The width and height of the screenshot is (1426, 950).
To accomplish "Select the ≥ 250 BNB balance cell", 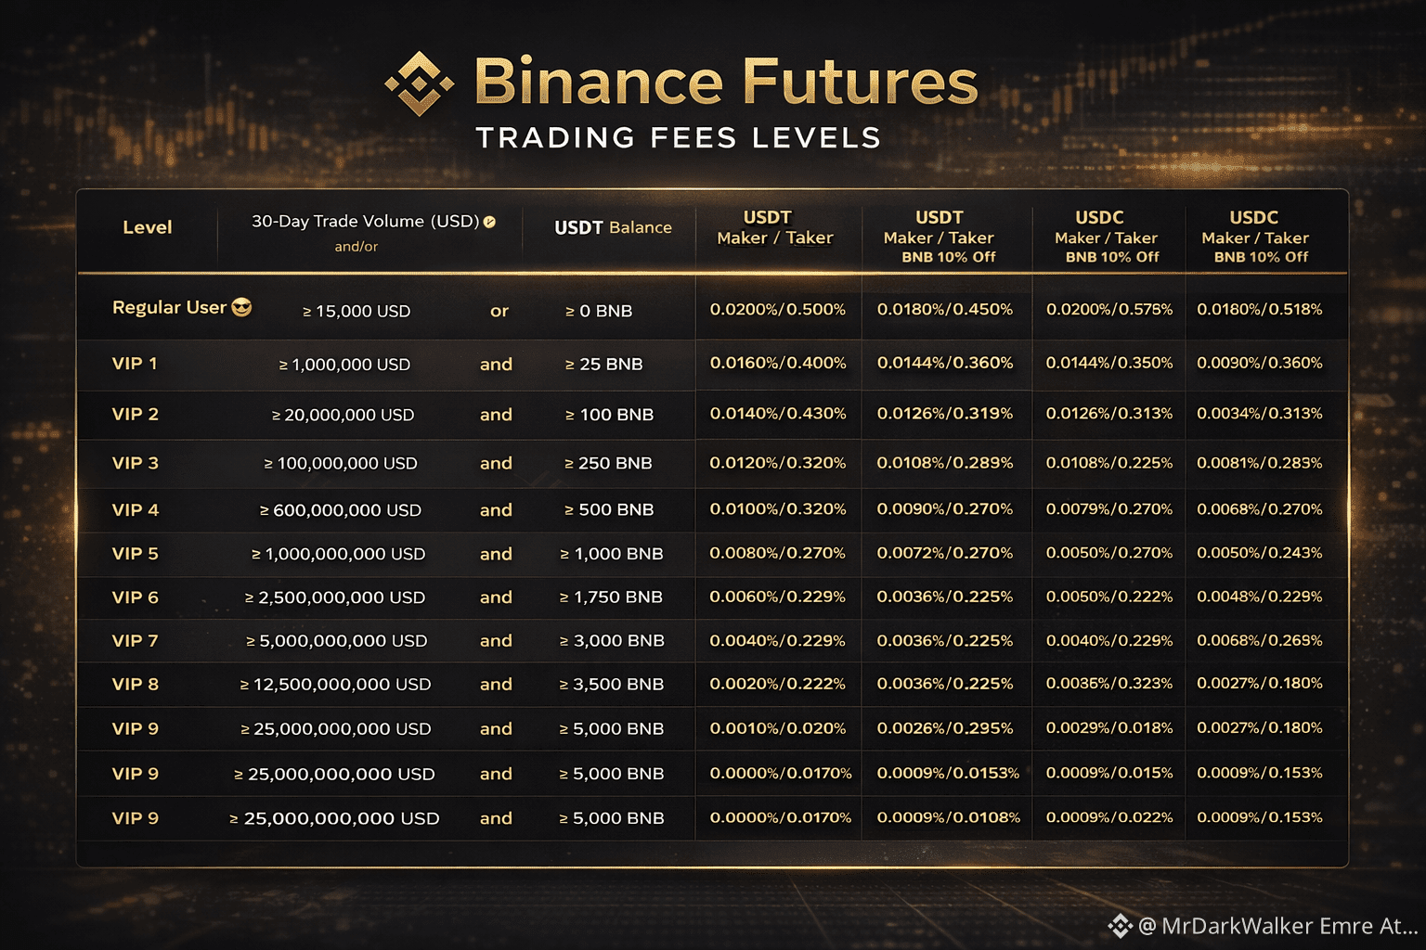I will pyautogui.click(x=608, y=463).
